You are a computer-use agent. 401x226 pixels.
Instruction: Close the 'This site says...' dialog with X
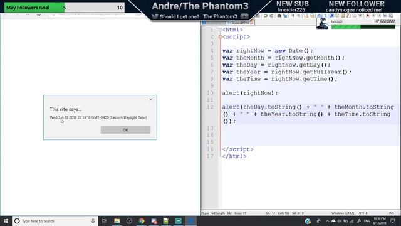[x=150, y=99]
